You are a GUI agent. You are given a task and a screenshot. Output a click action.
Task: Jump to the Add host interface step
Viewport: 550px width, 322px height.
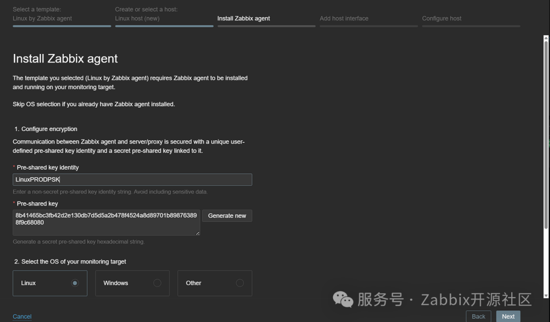coord(344,18)
